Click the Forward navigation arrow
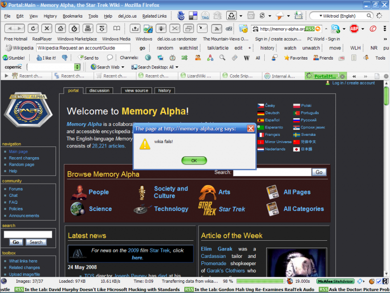The width and height of the screenshot is (390, 293). [x=19, y=28]
